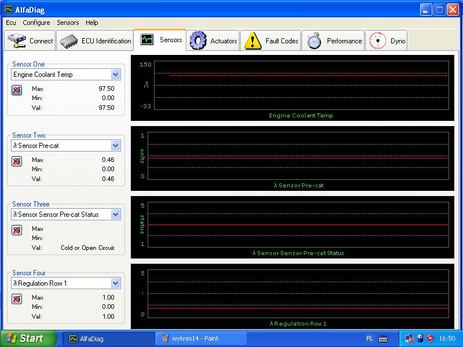Image resolution: width=463 pixels, height=347 pixels.
Task: Expand the Engine Coolant Temp dropdown
Action: click(x=115, y=75)
